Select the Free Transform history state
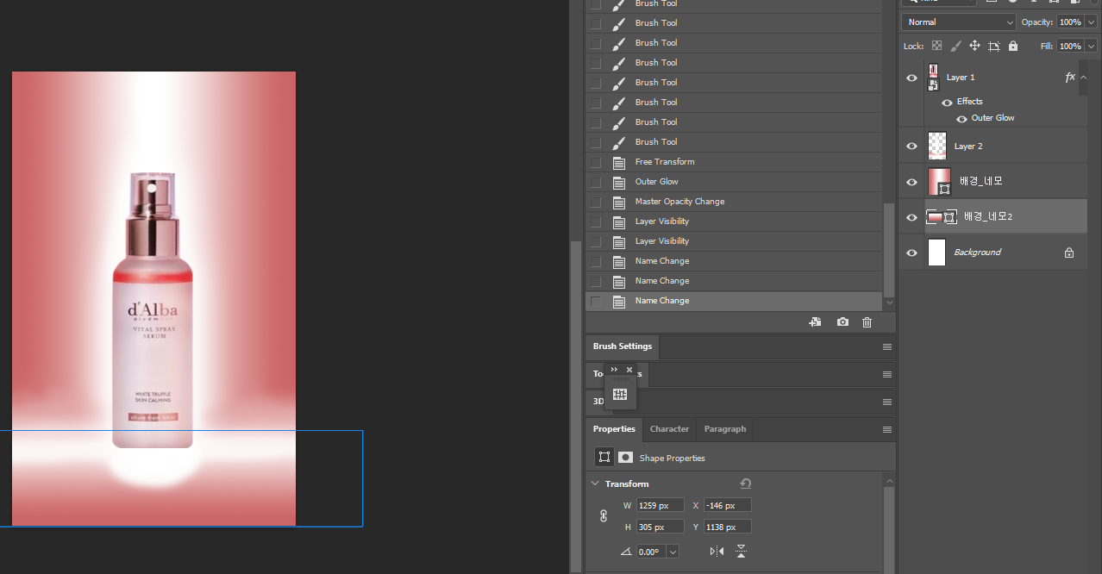The height and width of the screenshot is (574, 1102). (734, 162)
